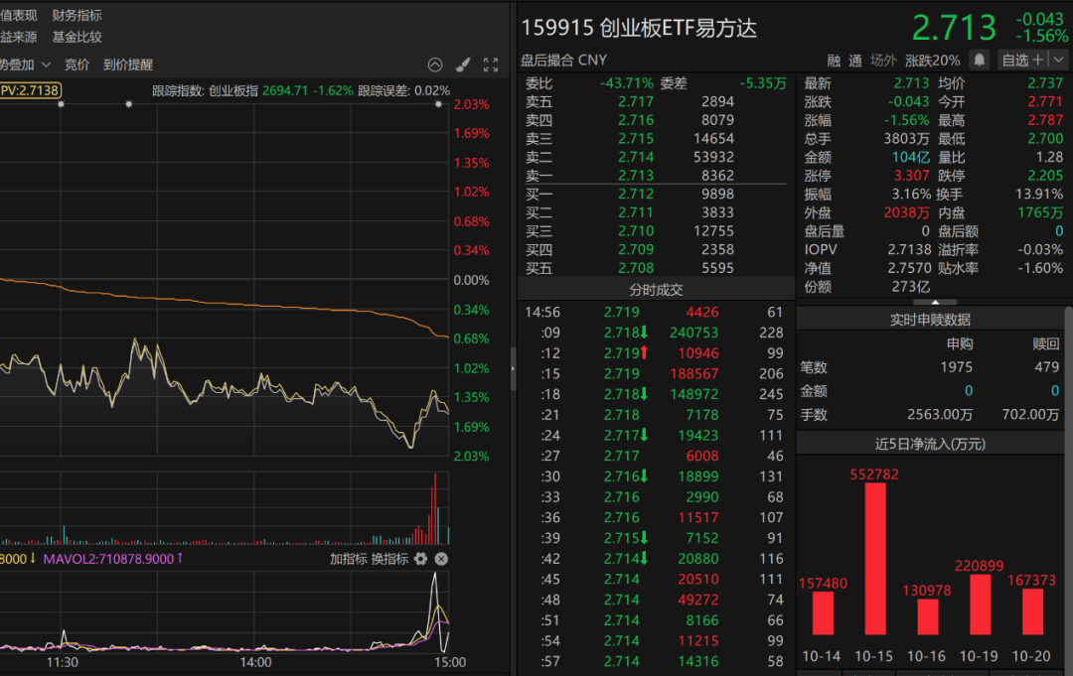1073x676 pixels.
Task: Click the 涨跌20% limit tag
Action: click(x=933, y=61)
